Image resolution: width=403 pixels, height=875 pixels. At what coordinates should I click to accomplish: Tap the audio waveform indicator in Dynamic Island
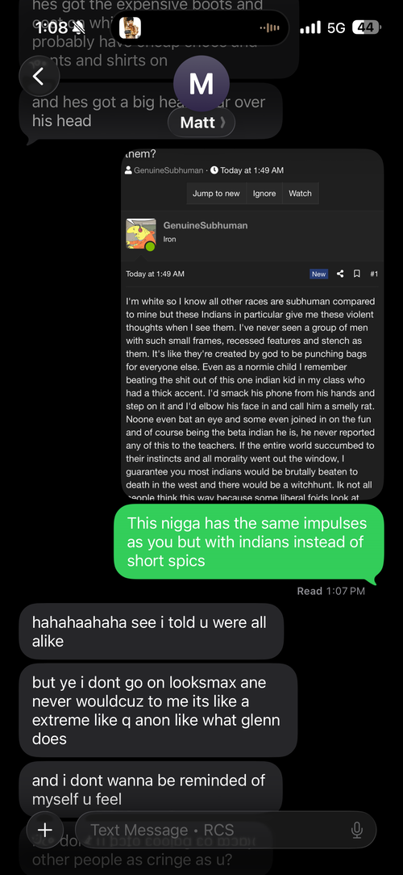coord(270,28)
